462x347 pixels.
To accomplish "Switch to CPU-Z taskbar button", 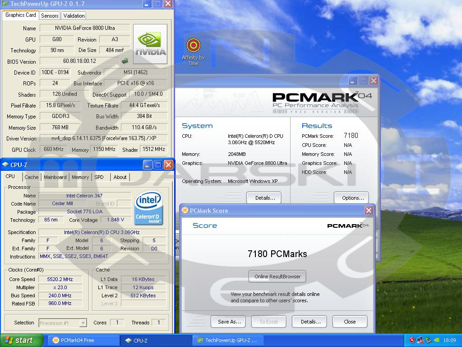I will coord(157,341).
